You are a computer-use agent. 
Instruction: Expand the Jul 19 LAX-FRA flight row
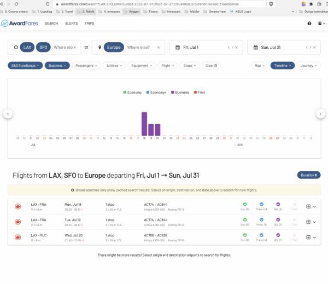point(314,222)
